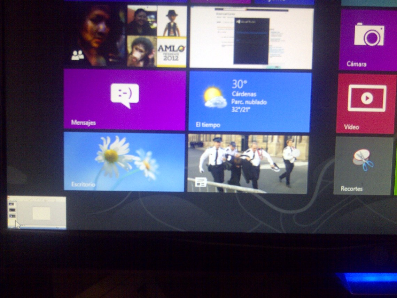Open the Escritorio label on the daisy tile

pyautogui.click(x=83, y=184)
